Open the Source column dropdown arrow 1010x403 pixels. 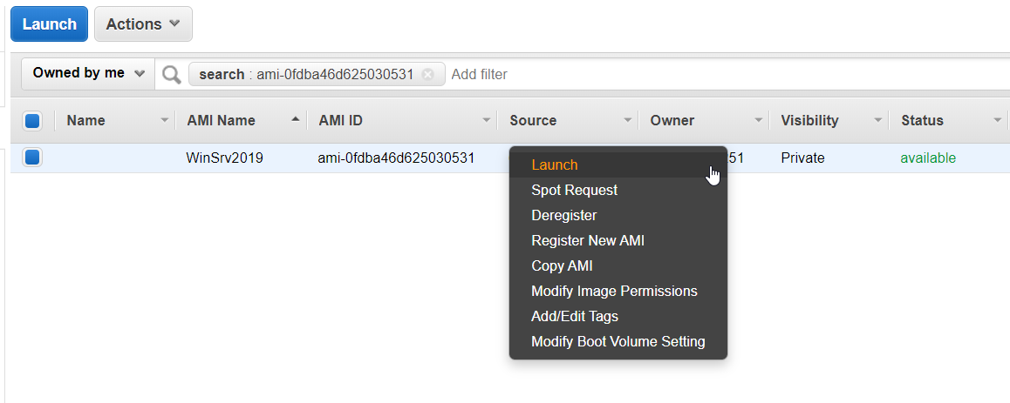point(627,120)
